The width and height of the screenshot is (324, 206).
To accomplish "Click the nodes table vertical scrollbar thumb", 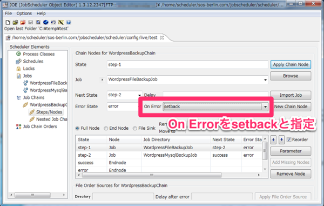I will pyautogui.click(x=265, y=151).
